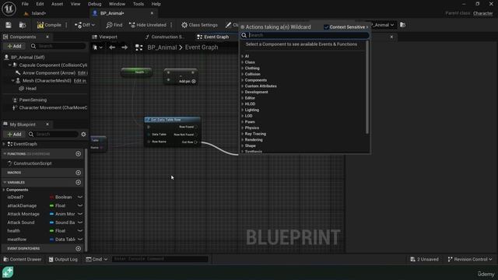Select the Head component
The height and width of the screenshot is (280, 498).
click(31, 89)
